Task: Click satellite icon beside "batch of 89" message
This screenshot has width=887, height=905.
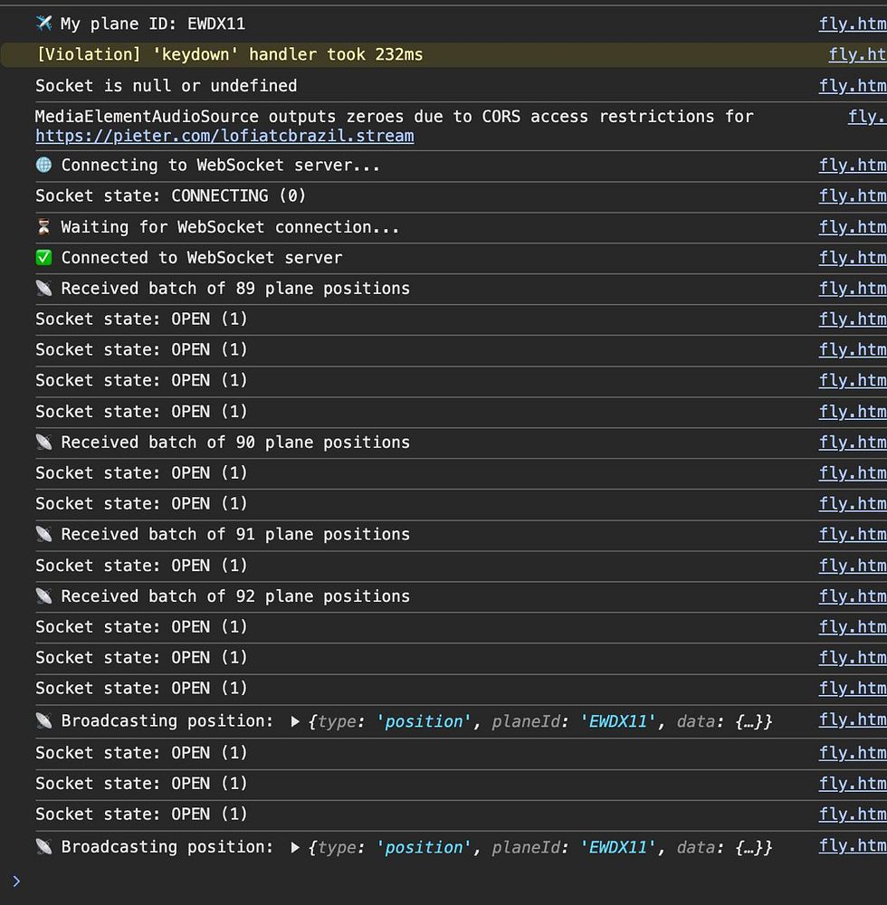Action: 44,289
